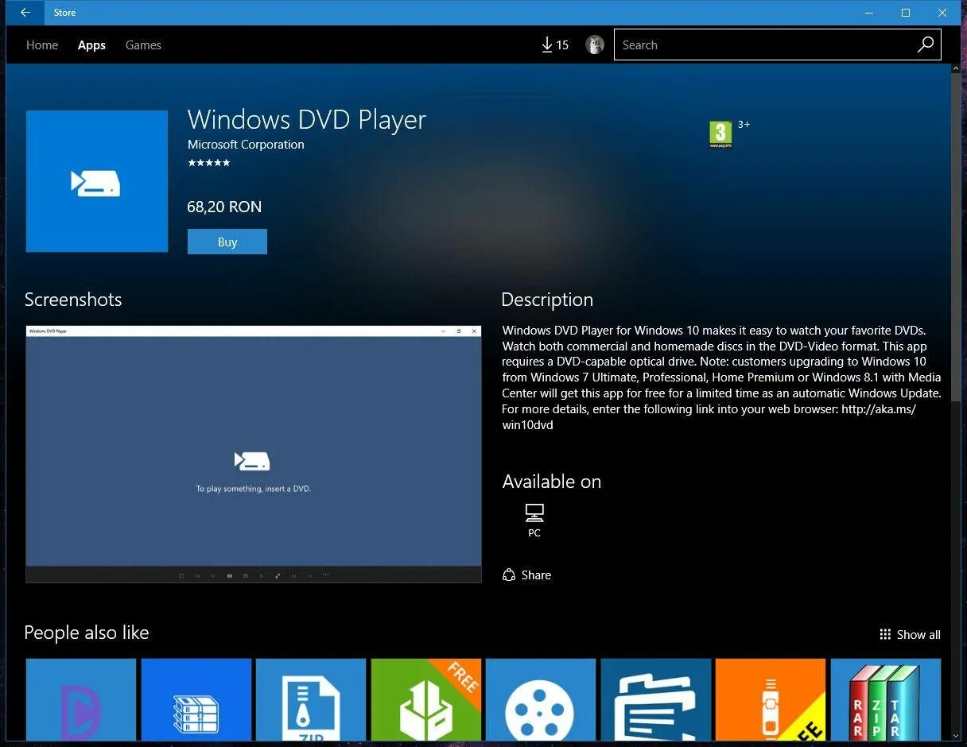Open the purple D player app tile
Image resolution: width=967 pixels, height=747 pixels.
(x=81, y=699)
